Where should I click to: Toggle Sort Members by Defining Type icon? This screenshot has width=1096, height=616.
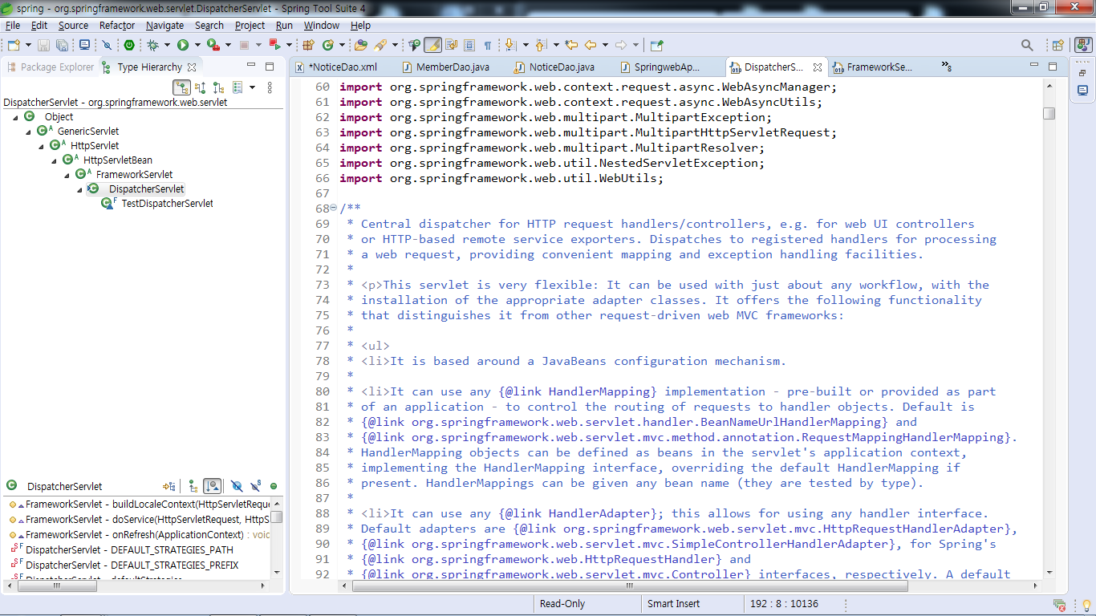tap(212, 486)
